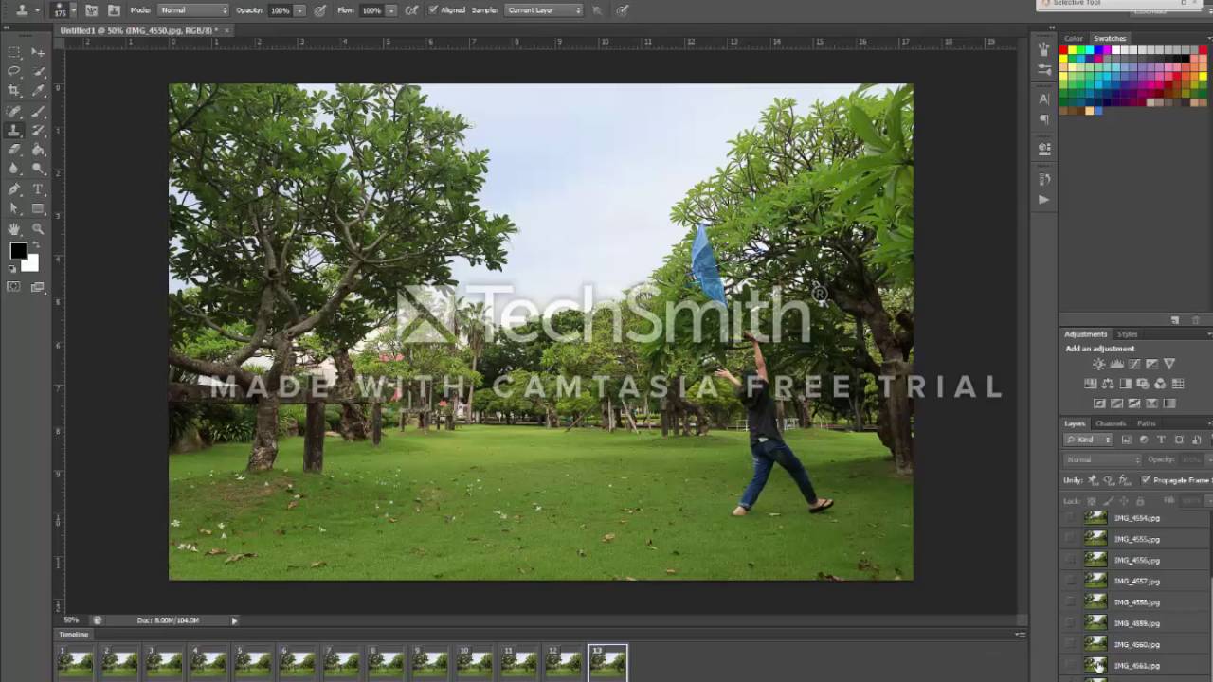Select the Hand tool

pyautogui.click(x=14, y=229)
